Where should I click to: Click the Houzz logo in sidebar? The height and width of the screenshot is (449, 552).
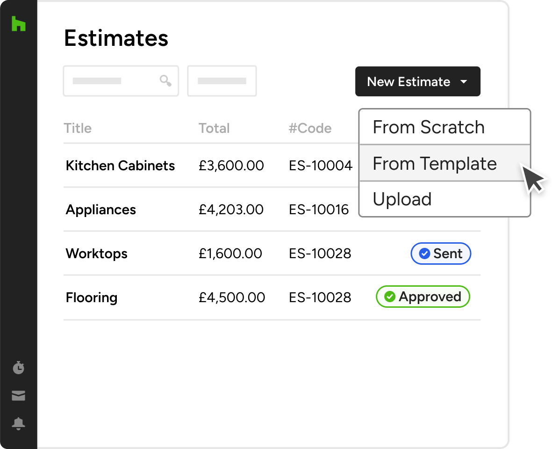click(18, 23)
